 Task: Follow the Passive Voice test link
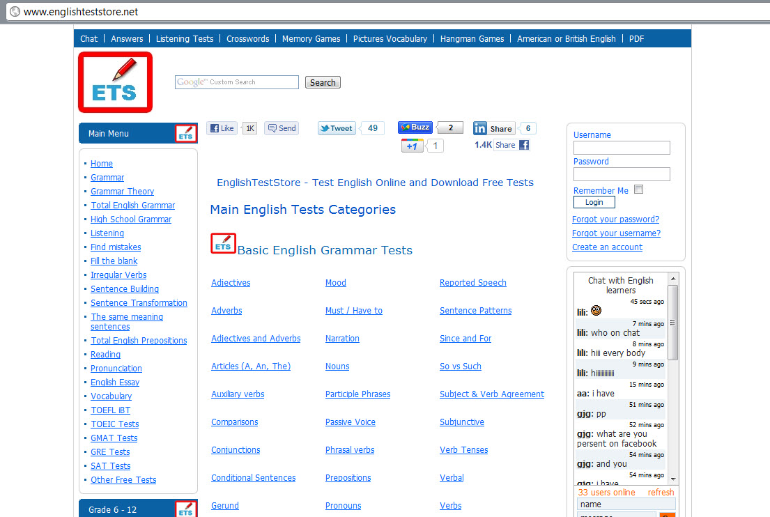(x=350, y=422)
